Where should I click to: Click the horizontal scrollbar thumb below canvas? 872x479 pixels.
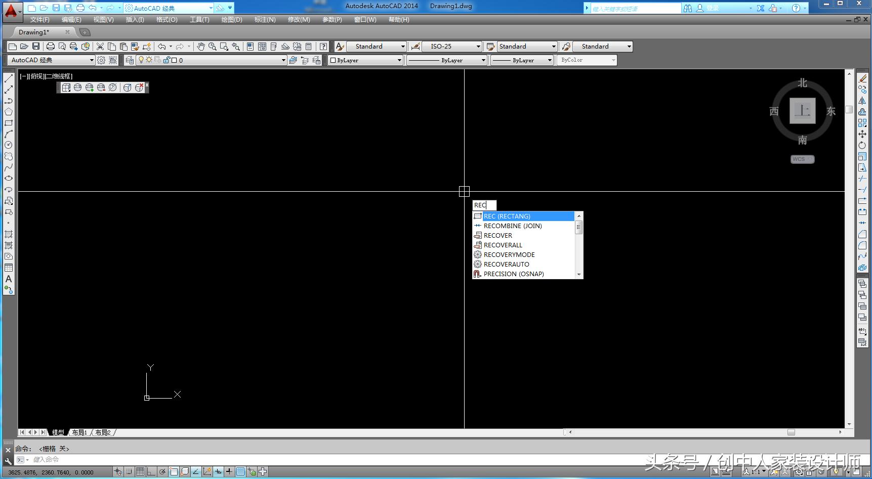(791, 432)
